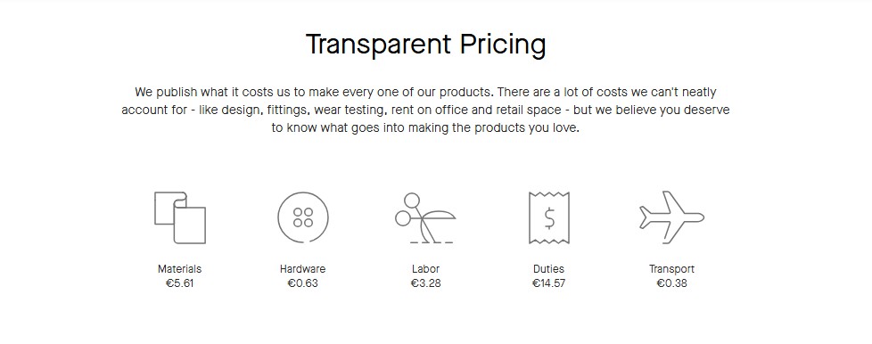Image resolution: width=872 pixels, height=344 pixels.
Task: Click the Transport airplane icon
Action: pos(671,217)
